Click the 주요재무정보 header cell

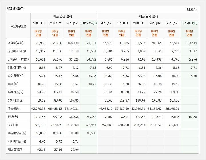click(18, 26)
